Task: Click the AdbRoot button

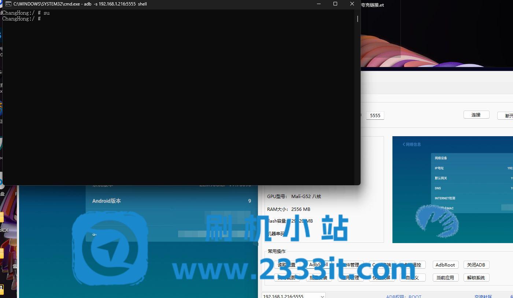Action: point(445,265)
